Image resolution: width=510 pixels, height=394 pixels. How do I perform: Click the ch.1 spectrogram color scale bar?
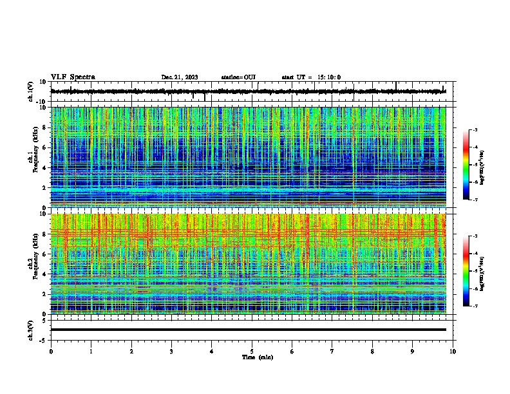click(466, 165)
